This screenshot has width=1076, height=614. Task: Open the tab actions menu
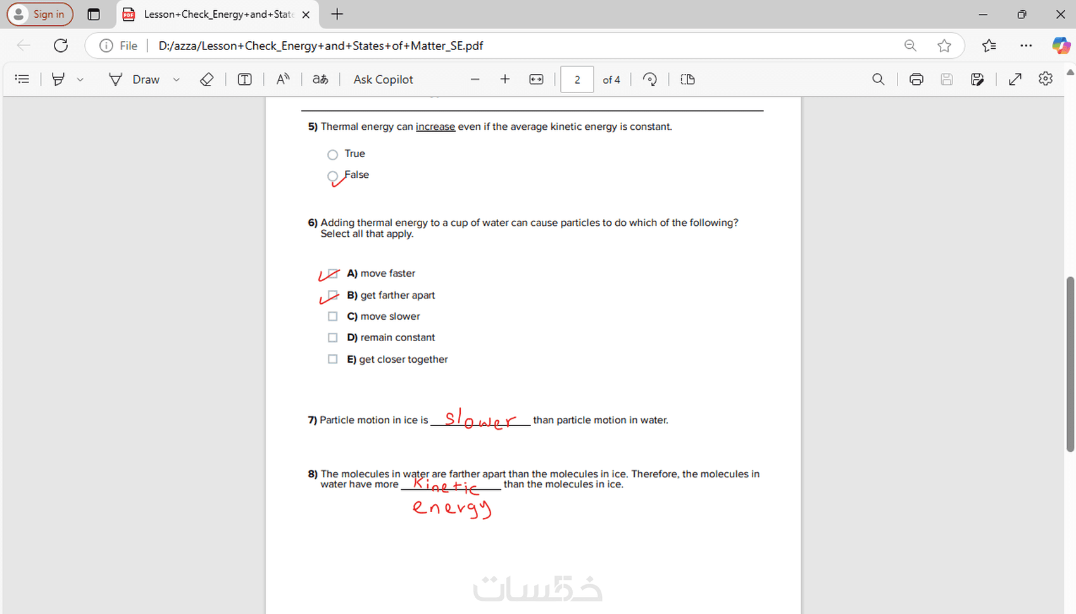click(94, 14)
